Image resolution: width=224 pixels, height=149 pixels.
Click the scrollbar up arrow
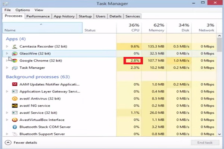tap(220, 36)
